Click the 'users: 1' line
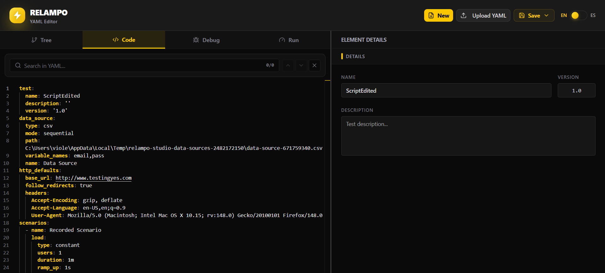The image size is (605, 273). point(49,253)
